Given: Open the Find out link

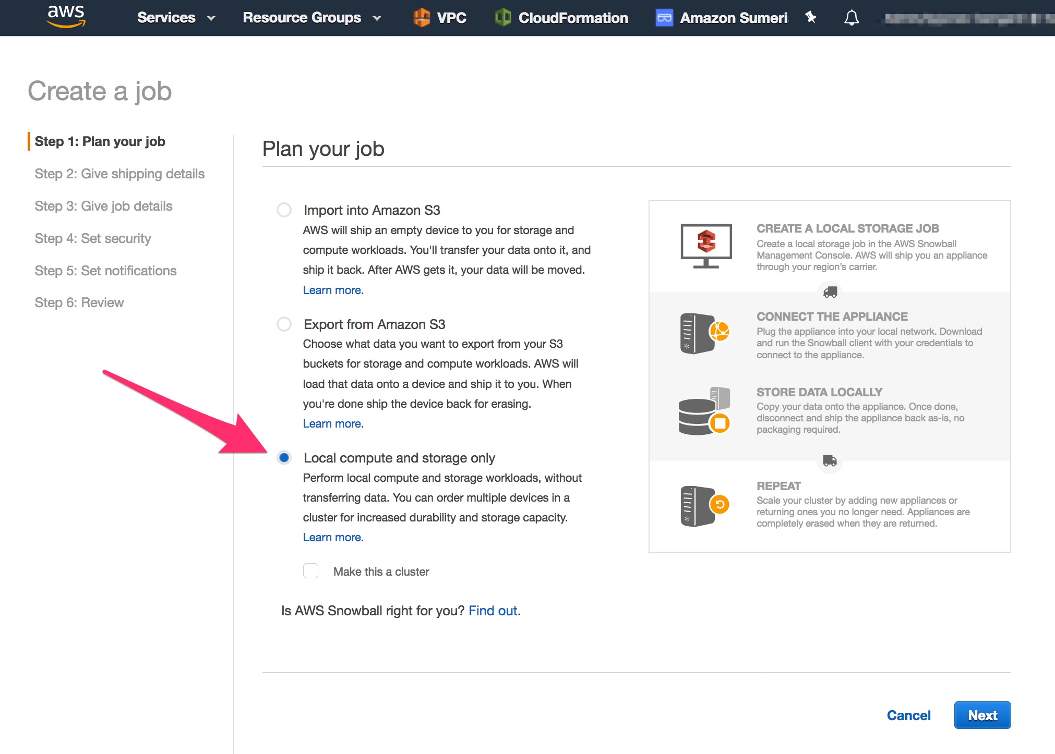Looking at the screenshot, I should tap(493, 611).
